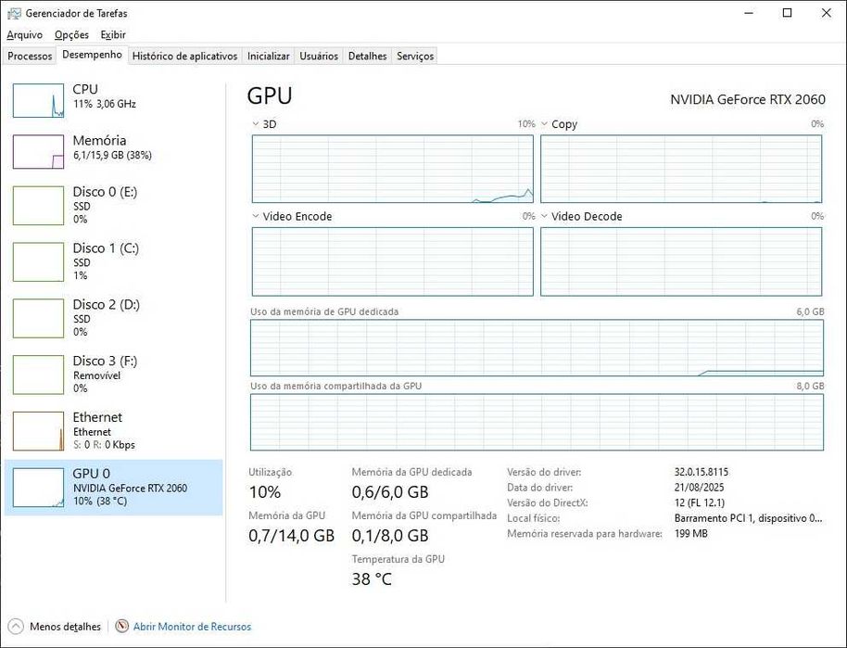
Task: Open the Video Encode graph dropdown
Action: pos(256,217)
